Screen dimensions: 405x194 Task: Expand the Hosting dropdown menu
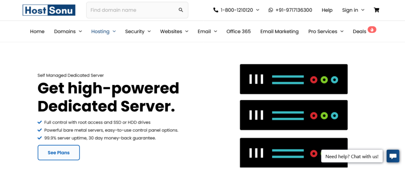click(x=103, y=32)
